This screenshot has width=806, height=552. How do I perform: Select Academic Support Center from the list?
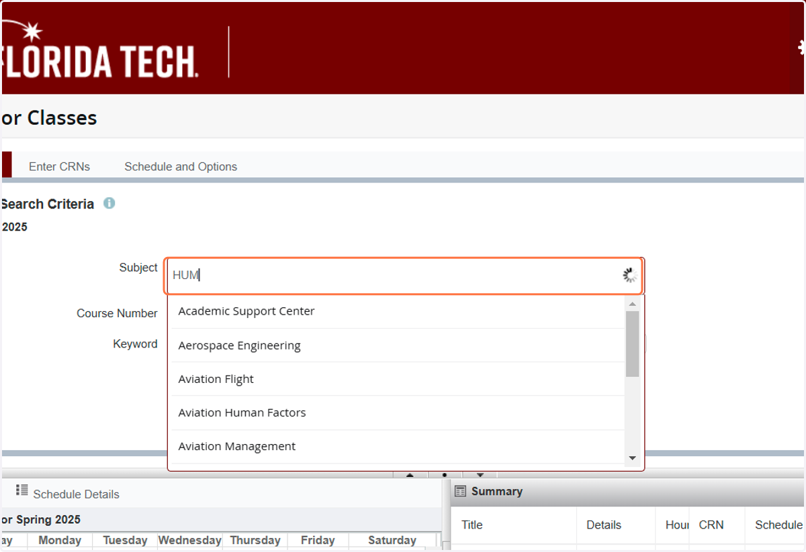coord(398,311)
